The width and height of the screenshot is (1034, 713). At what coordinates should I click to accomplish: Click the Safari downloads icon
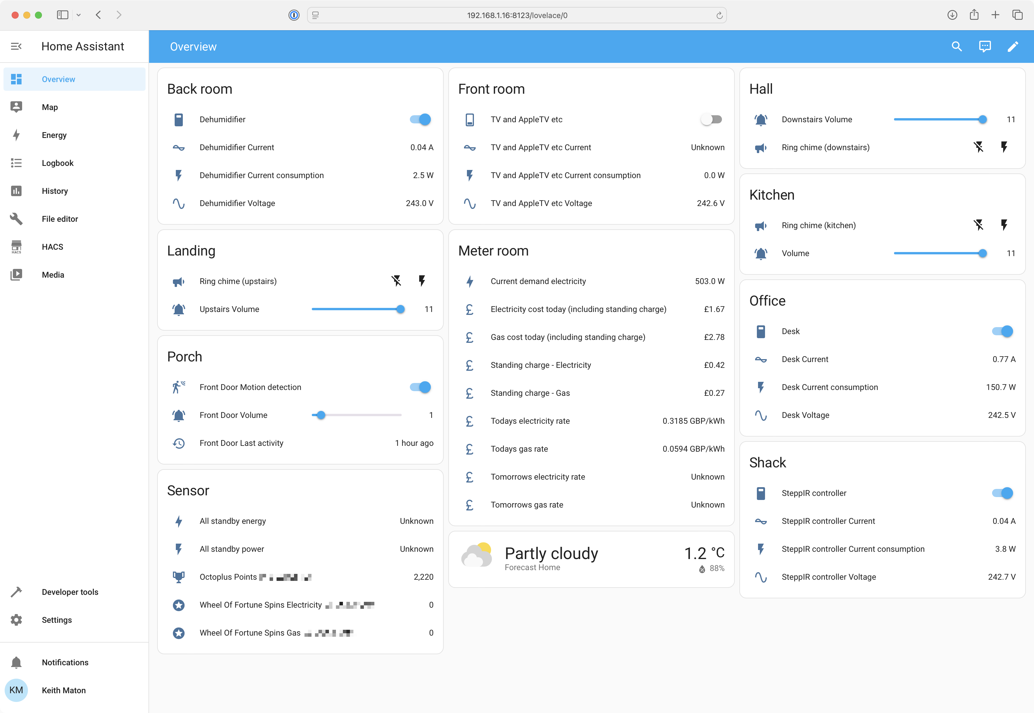(x=952, y=15)
